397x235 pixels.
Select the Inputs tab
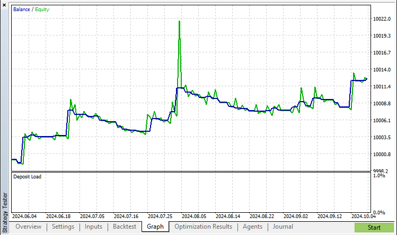[x=93, y=227]
